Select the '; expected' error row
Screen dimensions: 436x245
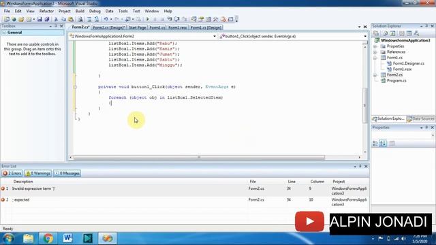tap(185, 202)
